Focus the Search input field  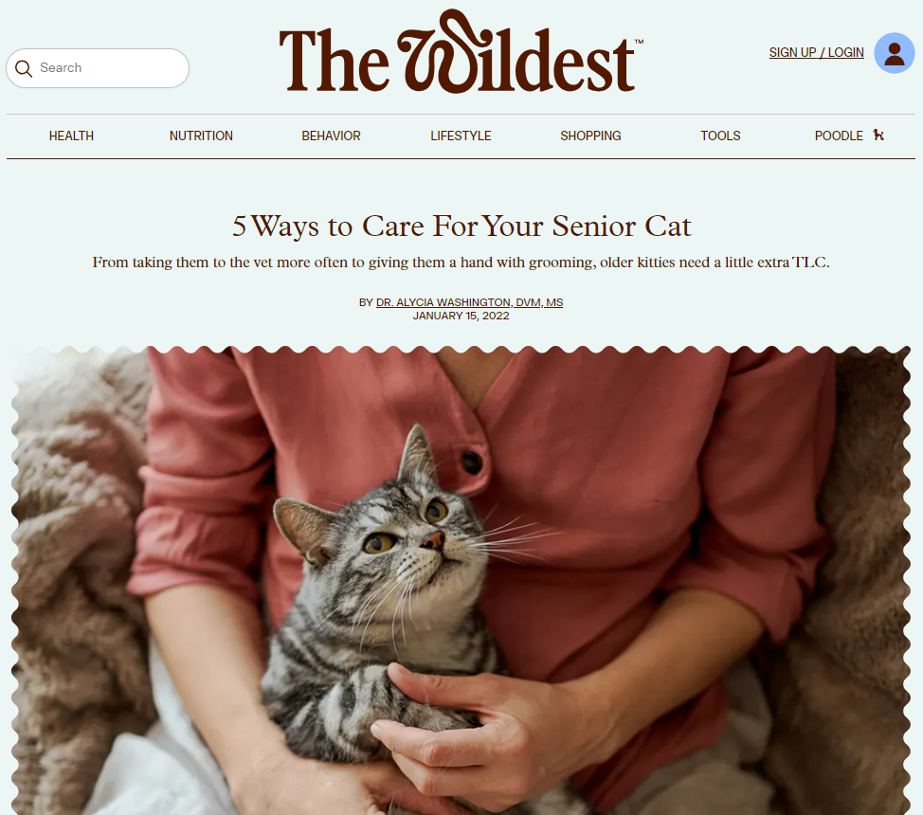coord(98,68)
